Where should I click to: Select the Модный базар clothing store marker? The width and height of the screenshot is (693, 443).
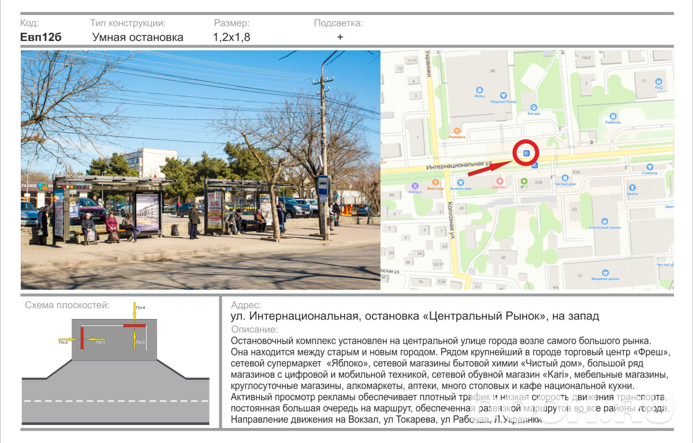[503, 95]
